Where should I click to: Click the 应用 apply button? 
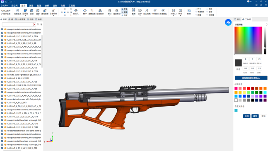coord(246,116)
